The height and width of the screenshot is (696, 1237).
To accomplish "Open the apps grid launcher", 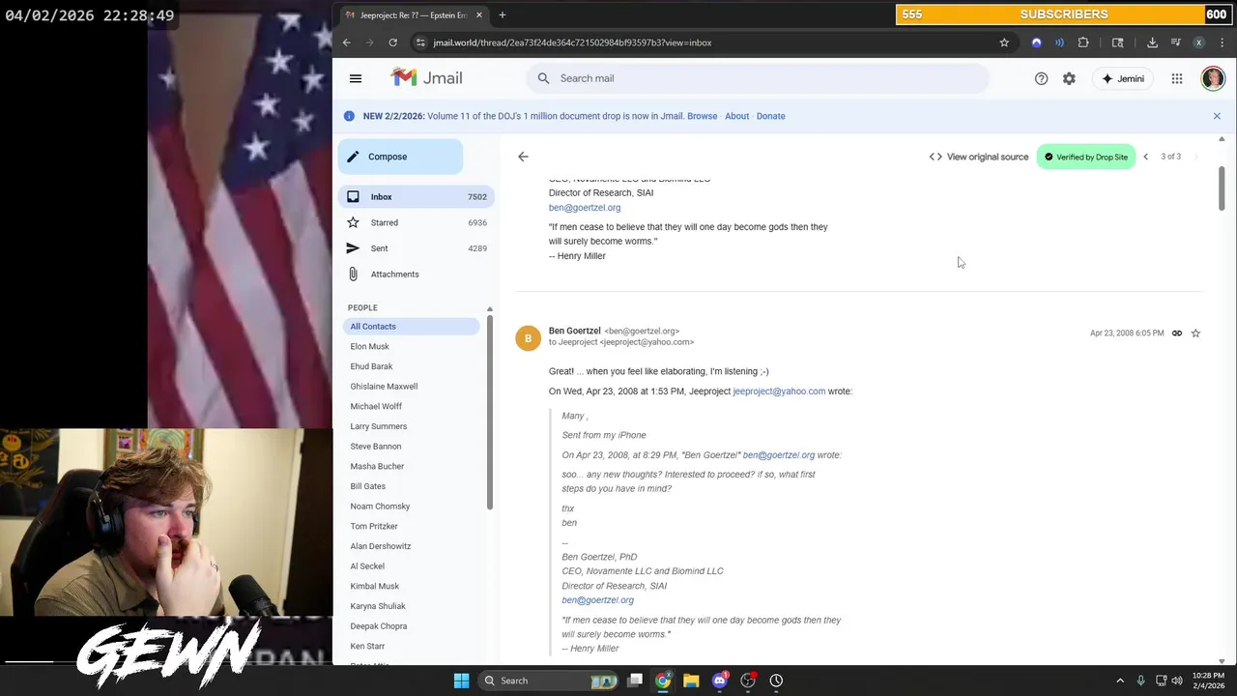I will tap(1177, 79).
